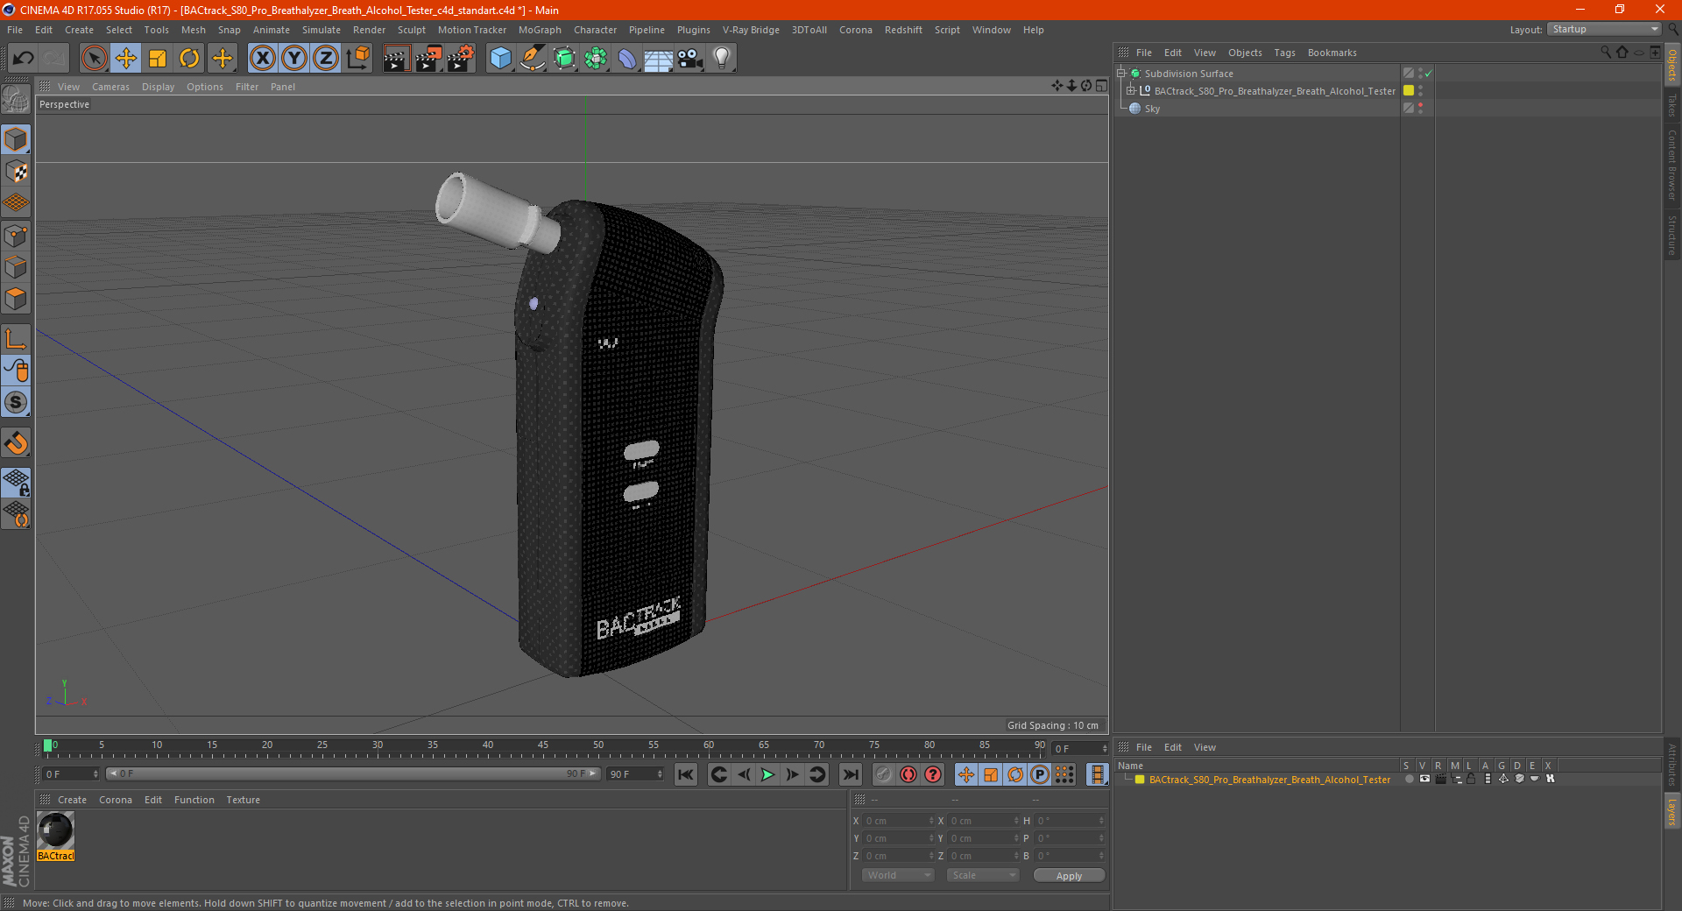Viewport: 1682px width, 911px height.
Task: Open Edit Render Settings icon
Action: coord(461,59)
